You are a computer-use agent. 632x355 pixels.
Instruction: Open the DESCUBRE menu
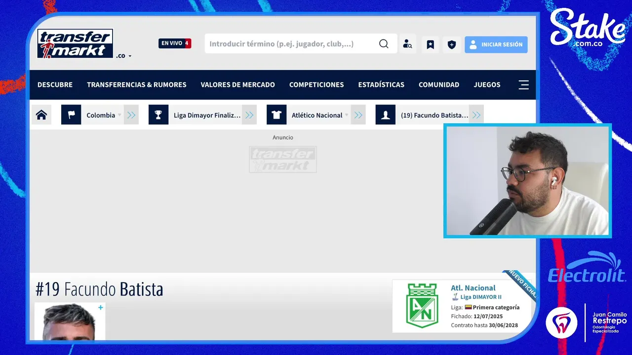pos(55,85)
